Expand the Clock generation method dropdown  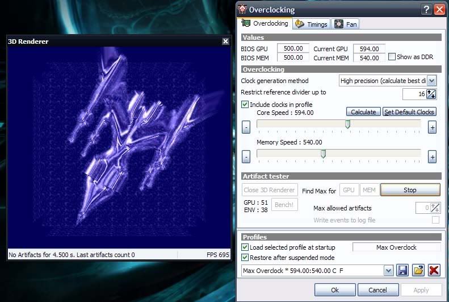[431, 81]
